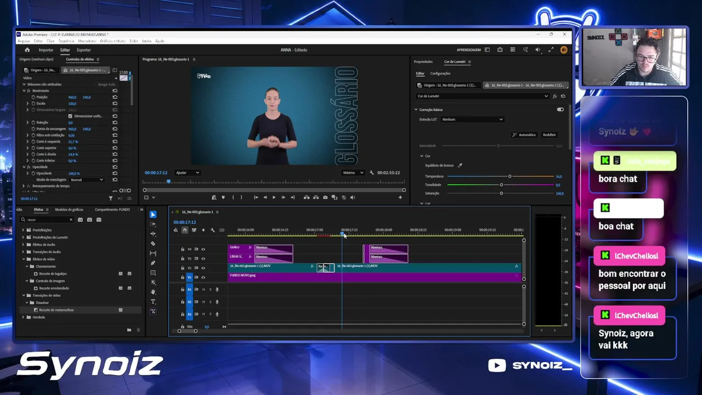702x395 pixels.
Task: Toggle snapping magnet in the timeline
Action: pyautogui.click(x=185, y=230)
